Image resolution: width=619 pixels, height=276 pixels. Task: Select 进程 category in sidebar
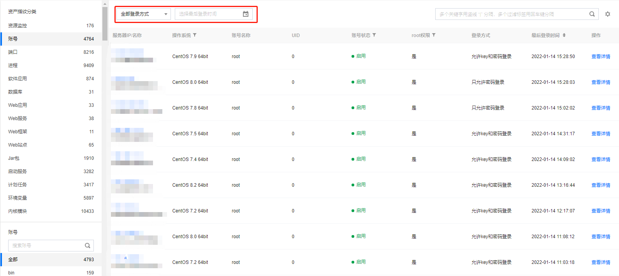click(51, 65)
